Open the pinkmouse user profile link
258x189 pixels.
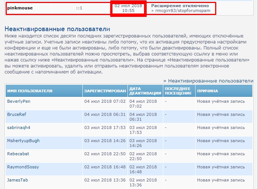click(20, 8)
